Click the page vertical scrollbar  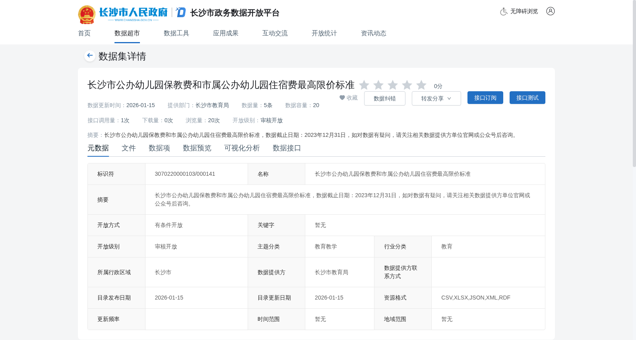point(634,83)
